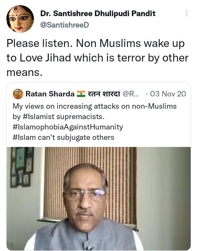Image resolution: width=197 pixels, height=251 pixels.
Task: Follow the #Islamist hashtag
Action: tap(39, 117)
